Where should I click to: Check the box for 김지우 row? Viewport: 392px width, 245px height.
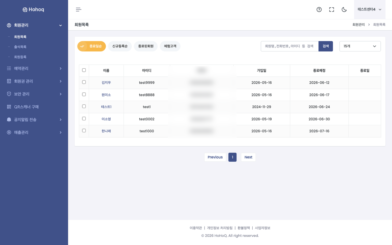84,82
